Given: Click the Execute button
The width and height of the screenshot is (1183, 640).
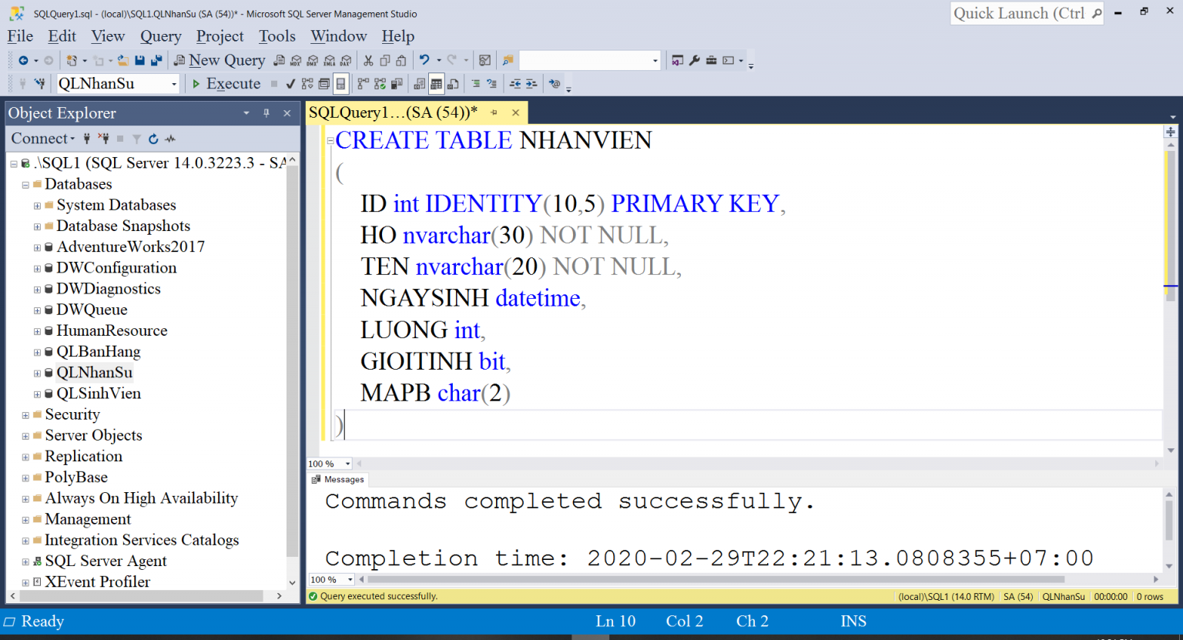Looking at the screenshot, I should [x=226, y=83].
